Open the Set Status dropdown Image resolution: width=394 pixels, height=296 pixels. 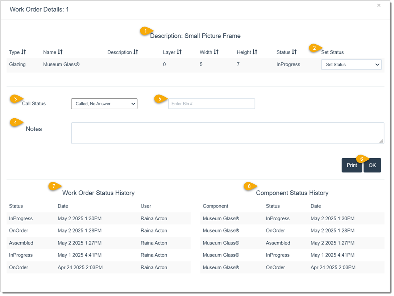[351, 65]
